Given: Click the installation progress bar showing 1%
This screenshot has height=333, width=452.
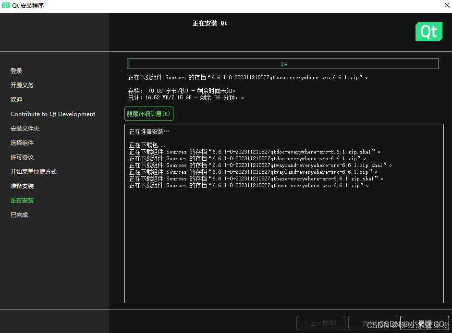Looking at the screenshot, I should pyautogui.click(x=283, y=64).
